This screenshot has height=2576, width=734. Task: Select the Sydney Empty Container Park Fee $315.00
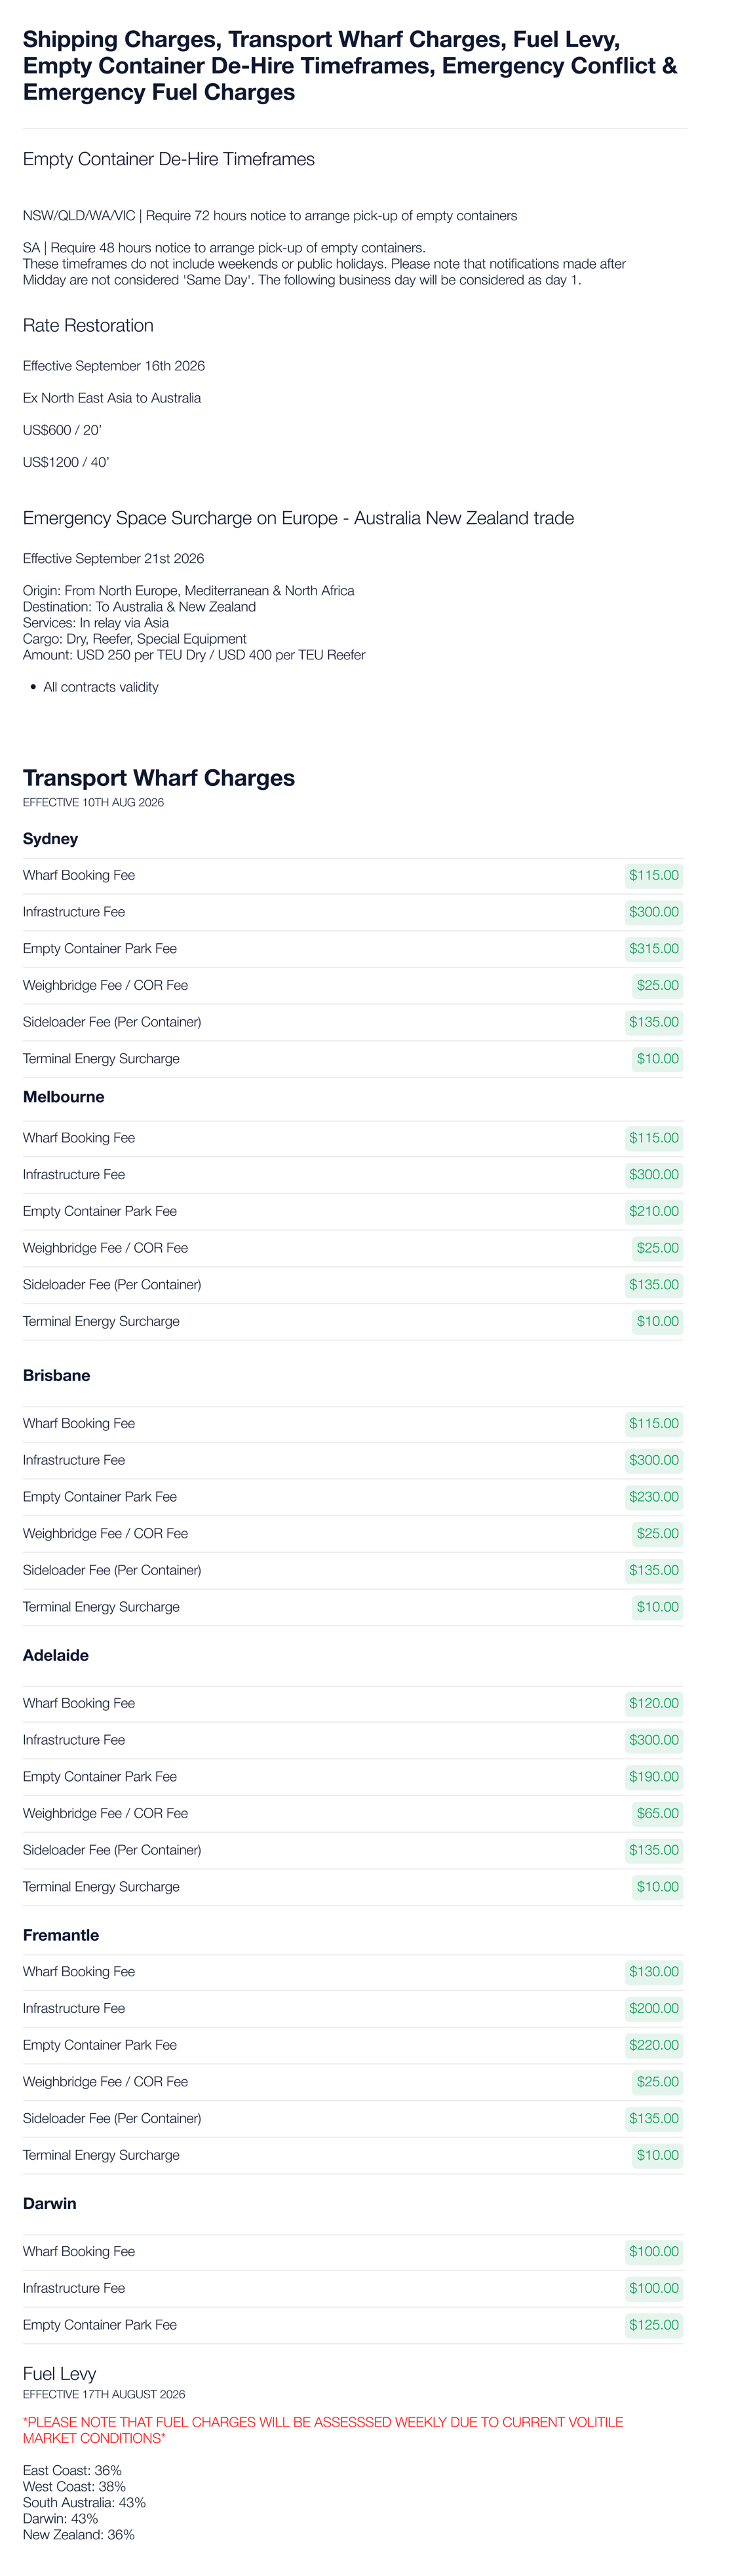pos(653,948)
